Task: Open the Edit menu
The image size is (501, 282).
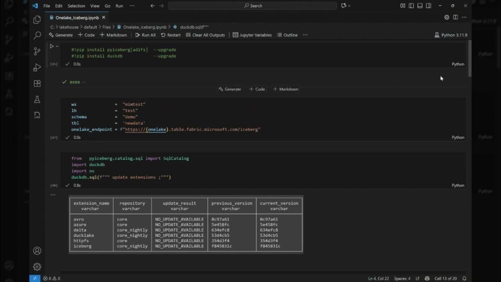Action: point(59,6)
